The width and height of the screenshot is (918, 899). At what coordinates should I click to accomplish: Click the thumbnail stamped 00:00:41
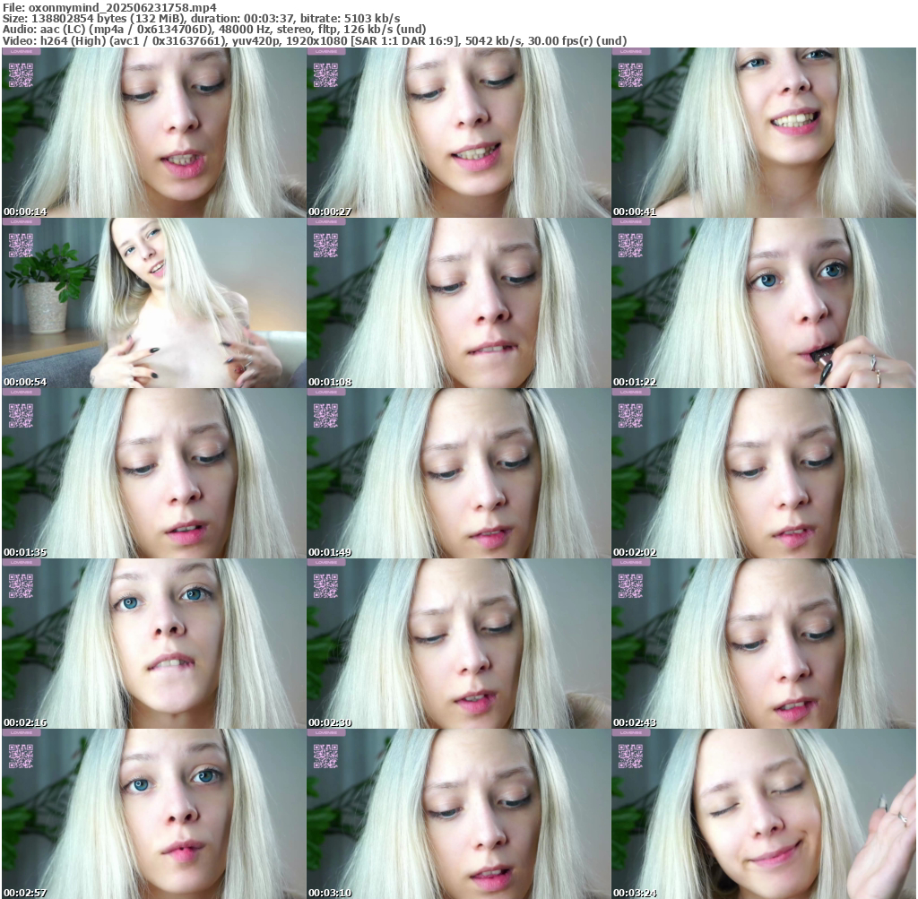[x=763, y=132]
